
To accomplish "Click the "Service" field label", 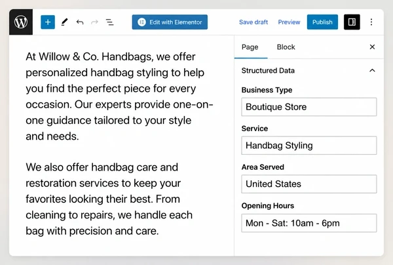I will 255,129.
